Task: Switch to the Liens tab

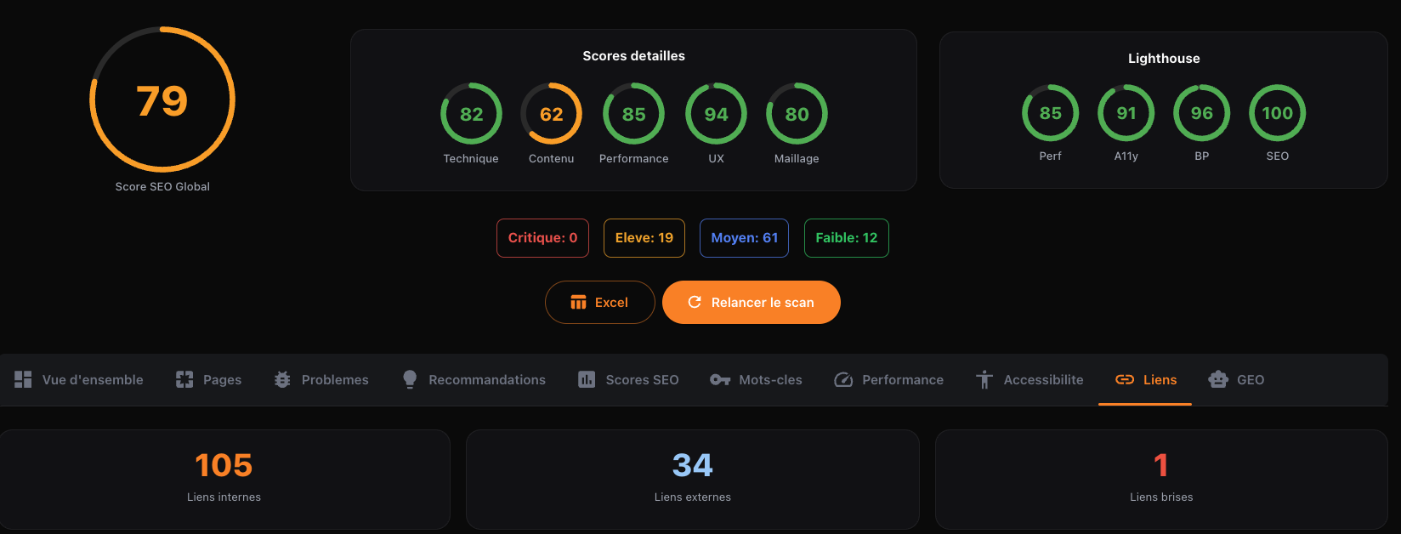Action: [x=1145, y=380]
